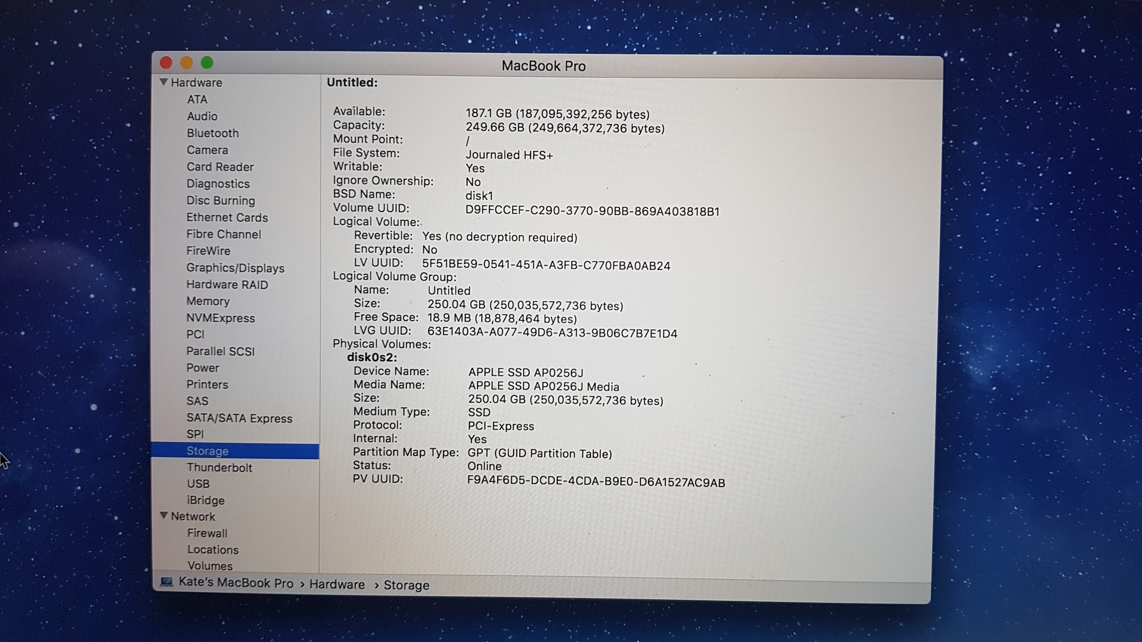
Task: Click the red close window button
Action: pyautogui.click(x=166, y=63)
